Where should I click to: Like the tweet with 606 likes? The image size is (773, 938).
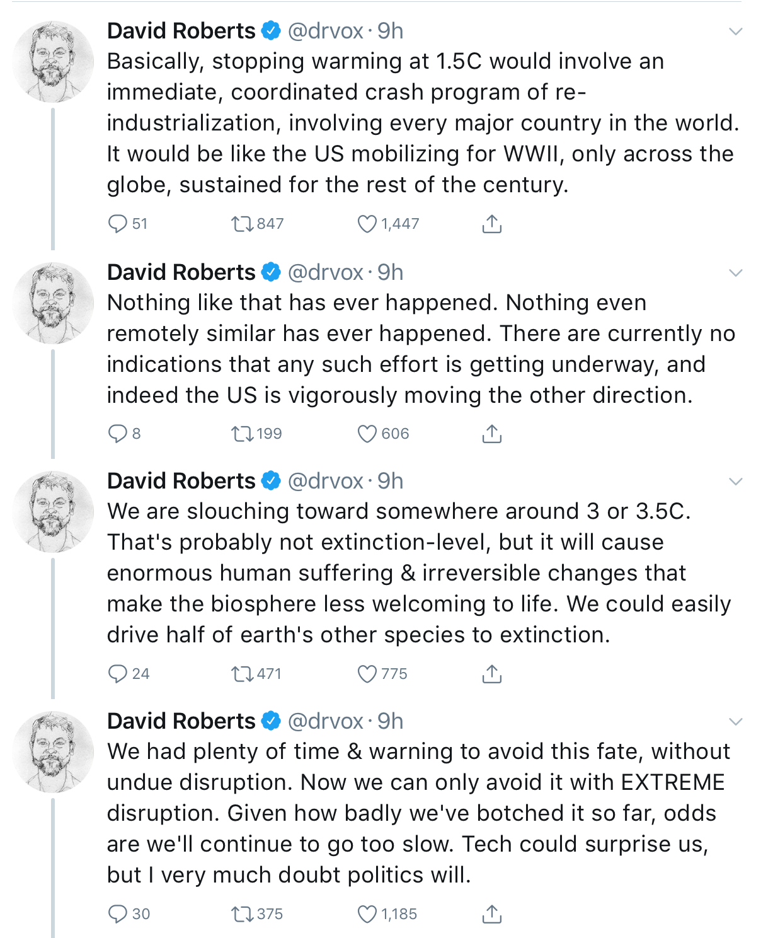point(367,434)
